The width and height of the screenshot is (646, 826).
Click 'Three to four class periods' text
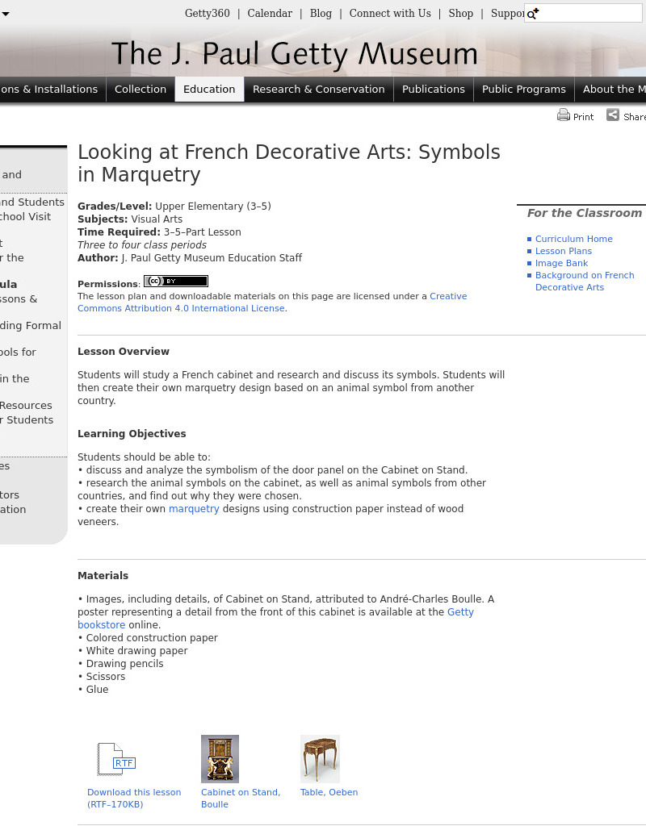click(142, 245)
